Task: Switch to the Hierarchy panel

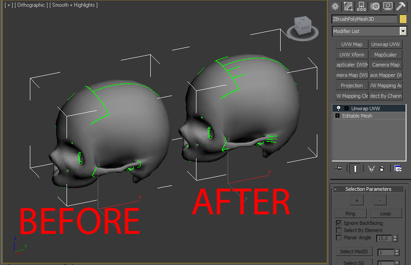Action: click(x=361, y=6)
